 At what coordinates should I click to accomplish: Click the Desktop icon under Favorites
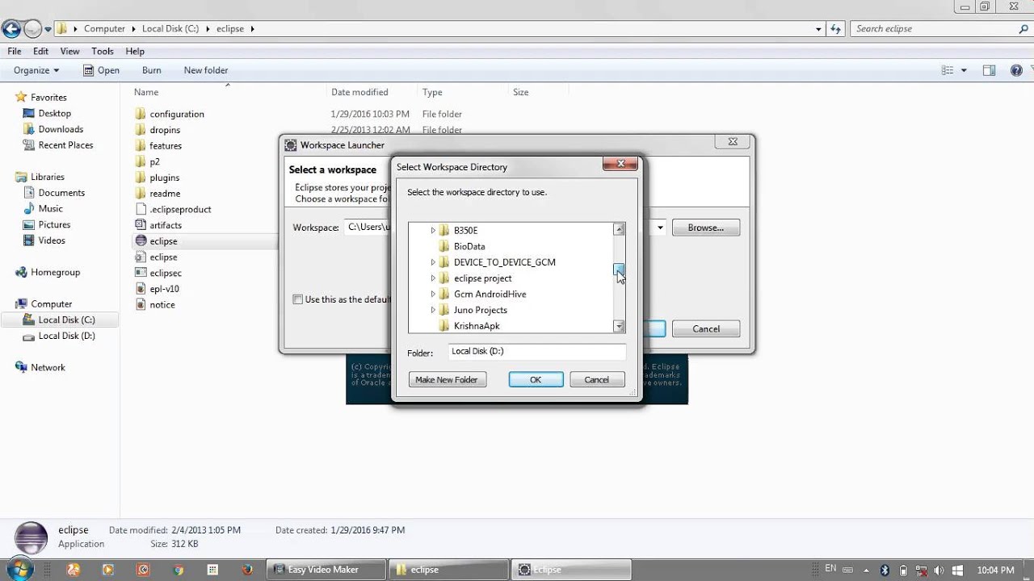29,114
